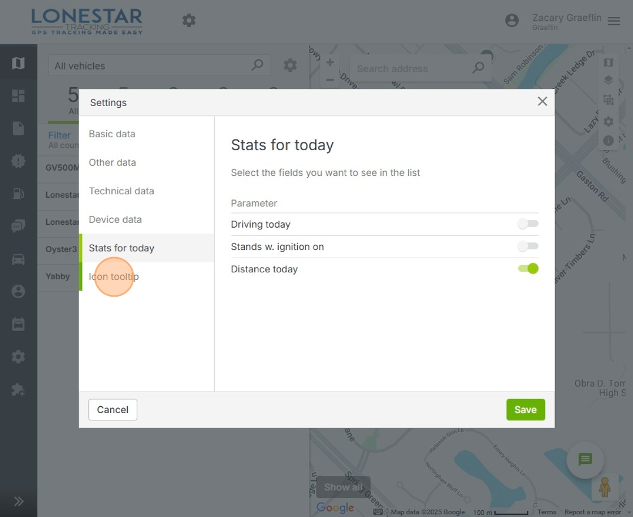Click the Cancel button
Image resolution: width=633 pixels, height=517 pixels.
click(112, 410)
